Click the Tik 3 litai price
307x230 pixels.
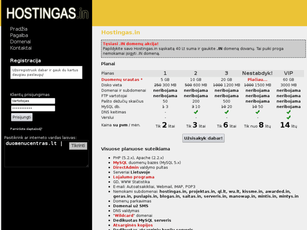196,125
